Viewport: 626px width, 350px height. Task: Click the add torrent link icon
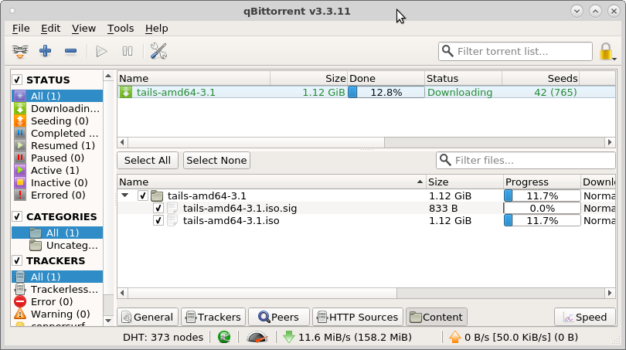coord(19,52)
